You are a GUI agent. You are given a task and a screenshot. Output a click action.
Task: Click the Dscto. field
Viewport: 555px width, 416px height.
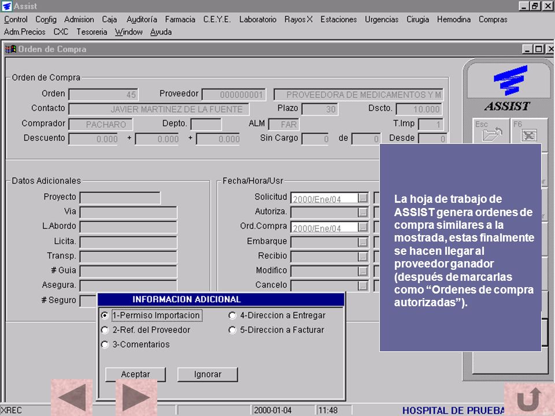point(419,109)
